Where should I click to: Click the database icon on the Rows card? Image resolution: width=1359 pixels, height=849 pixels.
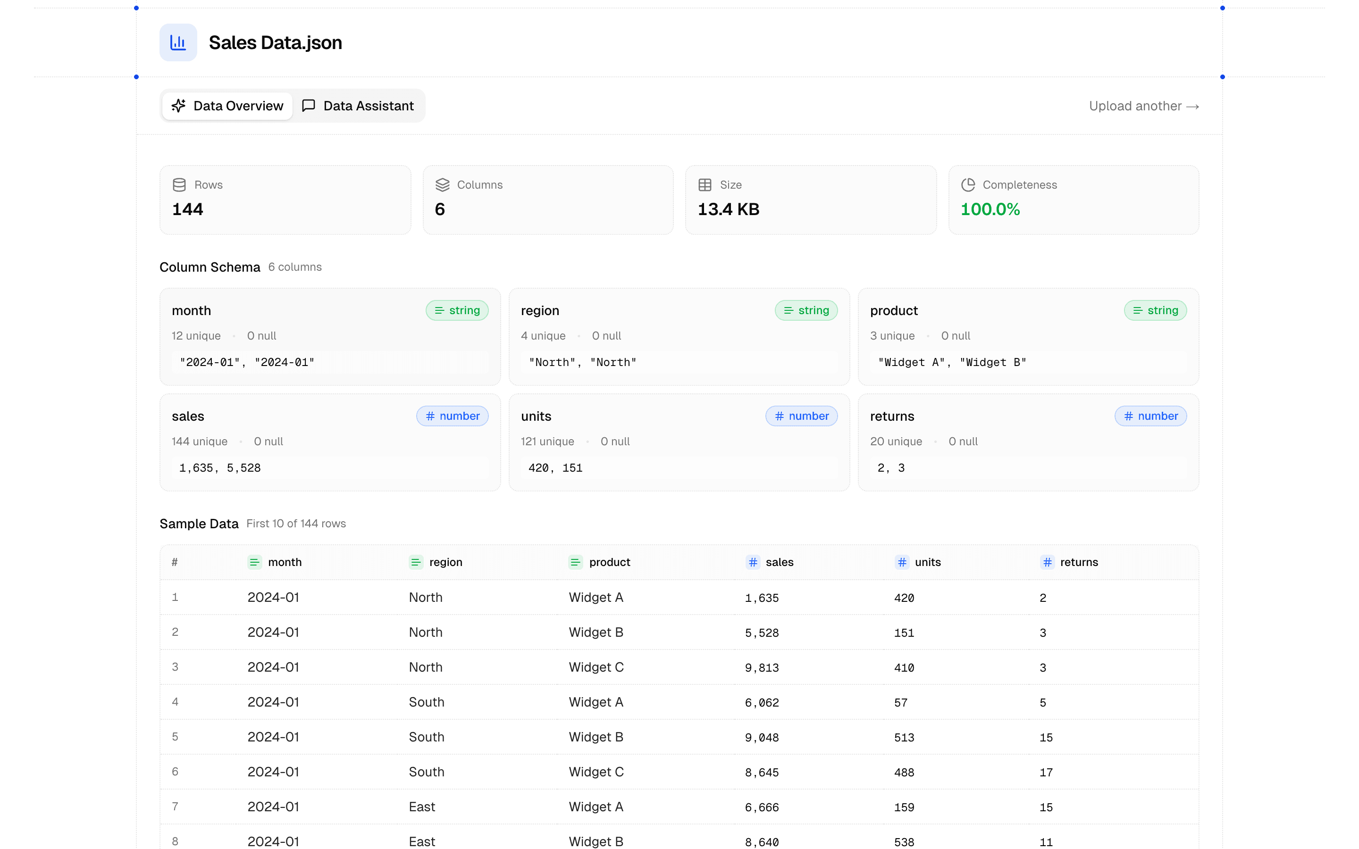(179, 184)
